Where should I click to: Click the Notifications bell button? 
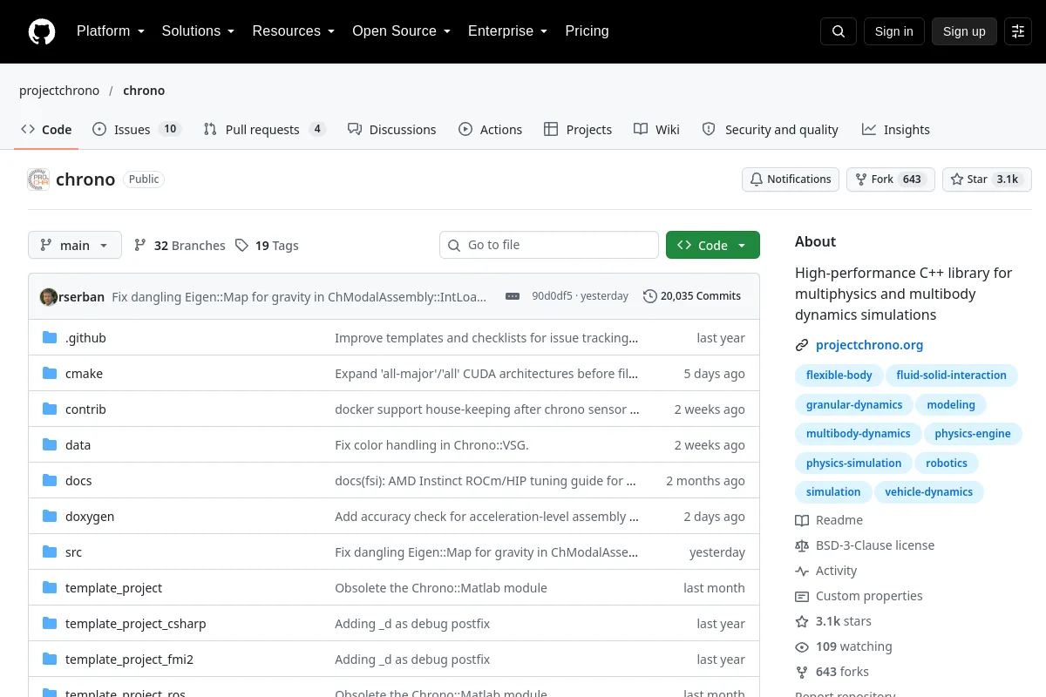(791, 179)
